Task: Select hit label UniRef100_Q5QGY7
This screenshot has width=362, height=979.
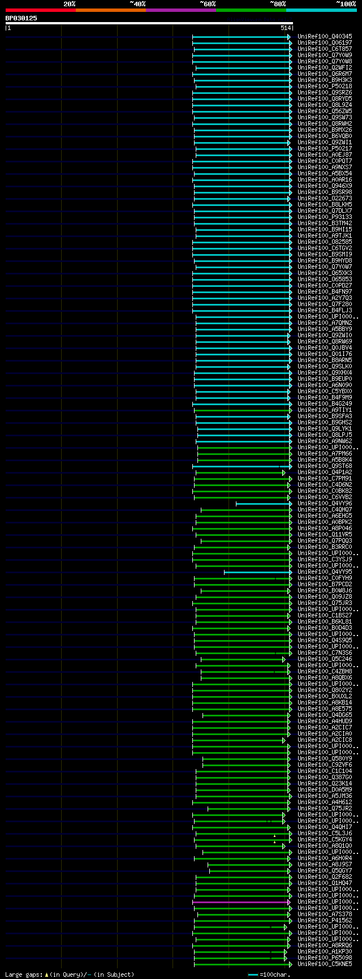Action: 325,871
